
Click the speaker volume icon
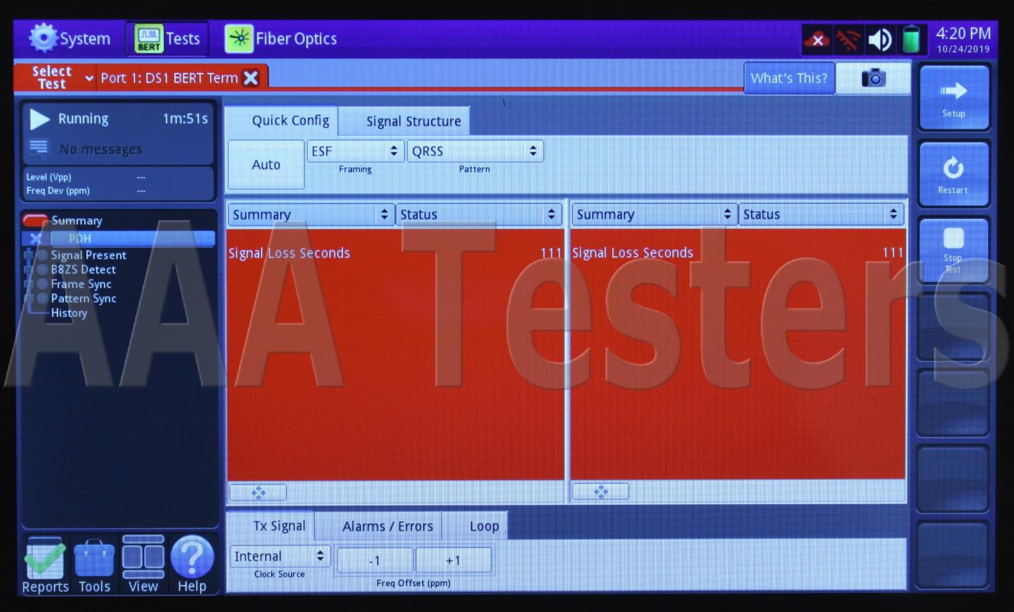880,40
